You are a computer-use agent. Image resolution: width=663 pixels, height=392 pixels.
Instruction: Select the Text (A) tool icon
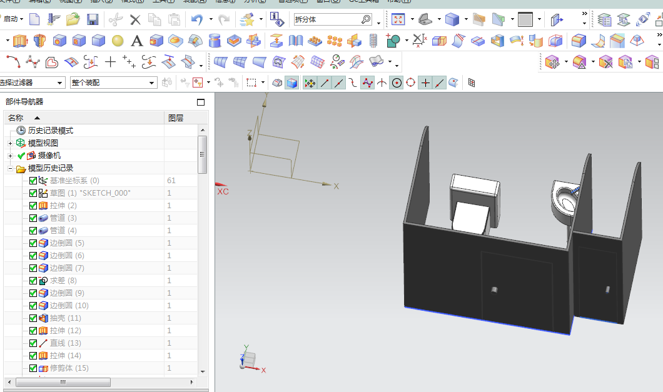136,41
